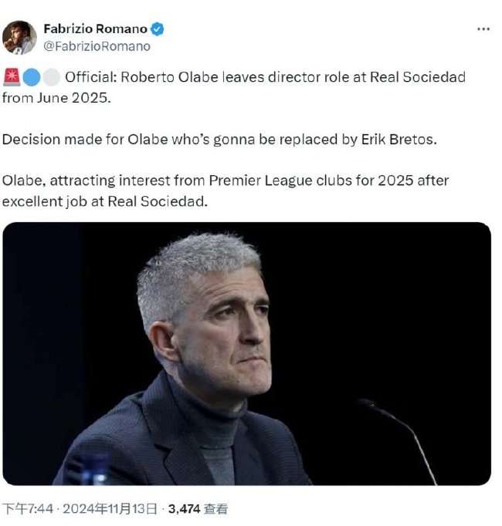The image size is (502, 526).
Task: Click the name "Erik Bretos" in the tweet
Action: coord(399,140)
